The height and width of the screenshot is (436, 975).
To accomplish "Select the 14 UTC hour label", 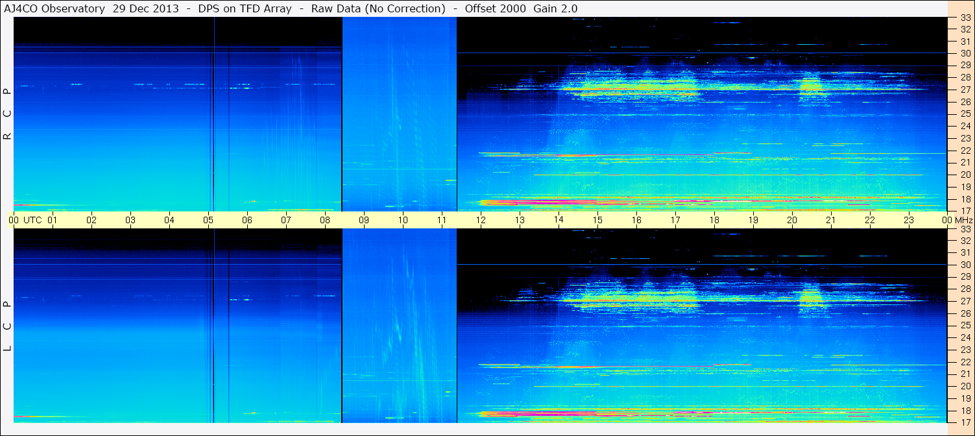I will click(559, 220).
